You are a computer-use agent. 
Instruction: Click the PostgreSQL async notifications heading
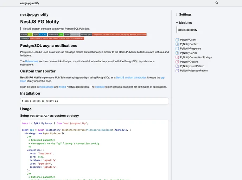(x=49, y=46)
